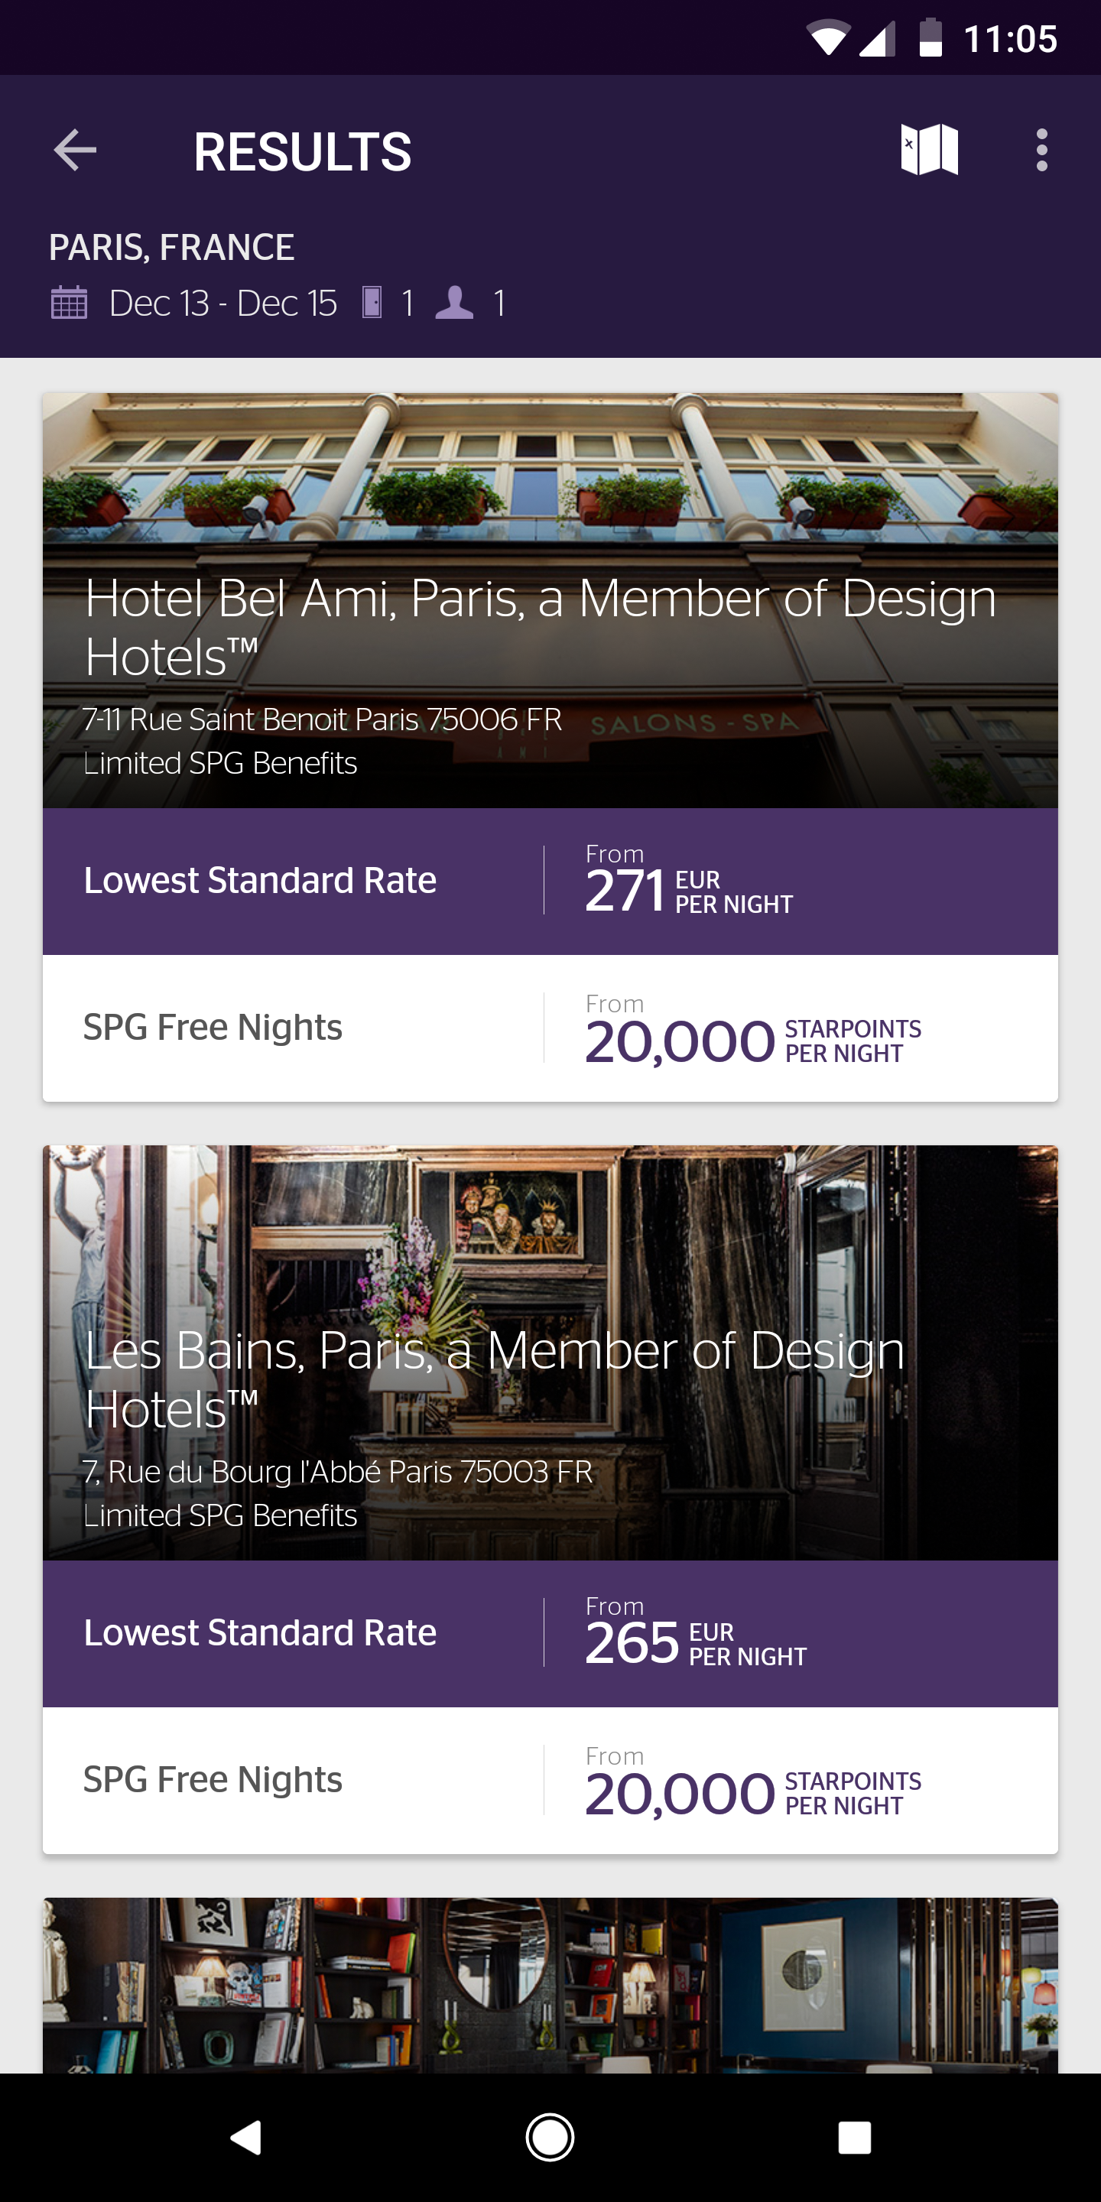Tap Hotel Bel Ami address line
This screenshot has height=2202, width=1101.
(322, 719)
